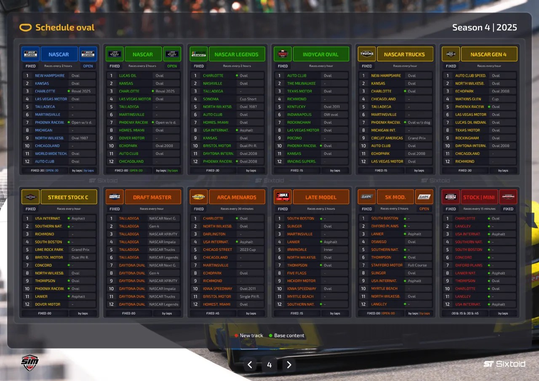Open the STREET STOCK C header
Viewport: 539px width, 381px height.
click(x=69, y=197)
